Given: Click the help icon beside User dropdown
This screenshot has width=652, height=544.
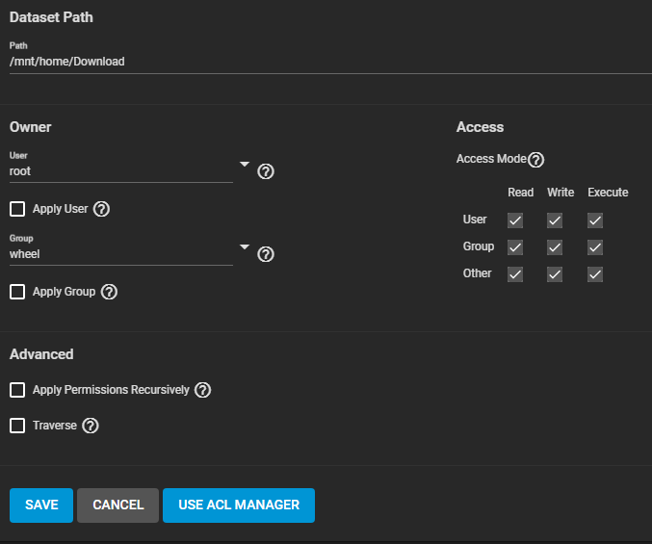Looking at the screenshot, I should [267, 171].
